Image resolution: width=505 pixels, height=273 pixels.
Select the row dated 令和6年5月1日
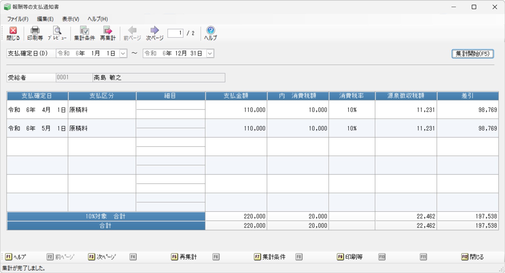click(37, 128)
